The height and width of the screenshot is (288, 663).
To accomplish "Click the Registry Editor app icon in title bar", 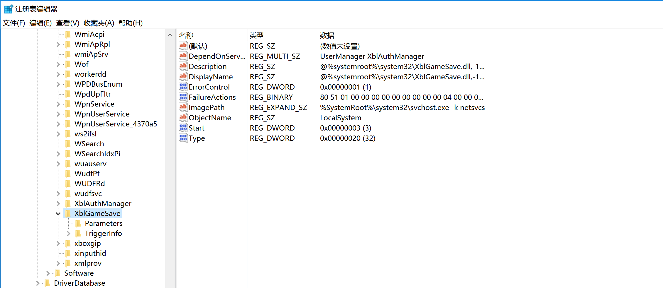I will [x=8, y=9].
